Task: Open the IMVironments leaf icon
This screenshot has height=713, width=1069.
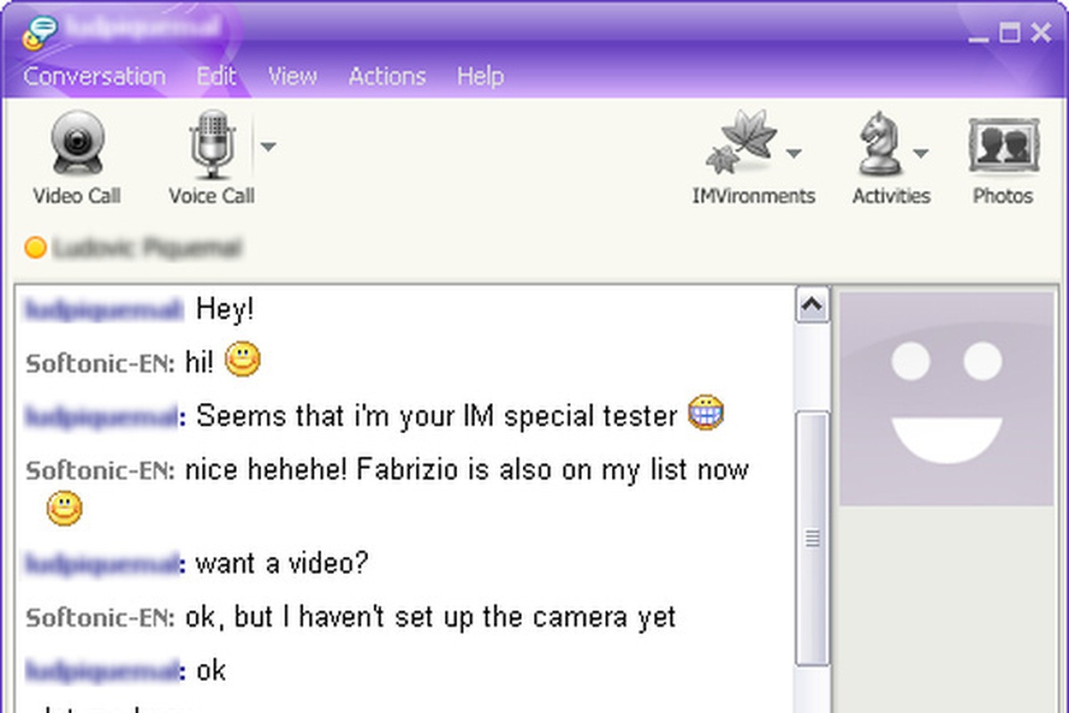Action: [x=741, y=144]
